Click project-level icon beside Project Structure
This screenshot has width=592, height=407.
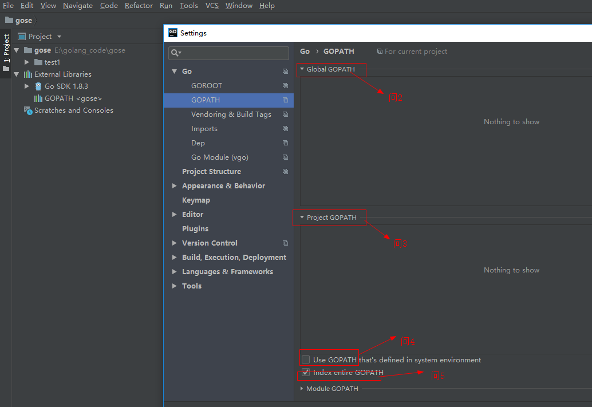(286, 172)
